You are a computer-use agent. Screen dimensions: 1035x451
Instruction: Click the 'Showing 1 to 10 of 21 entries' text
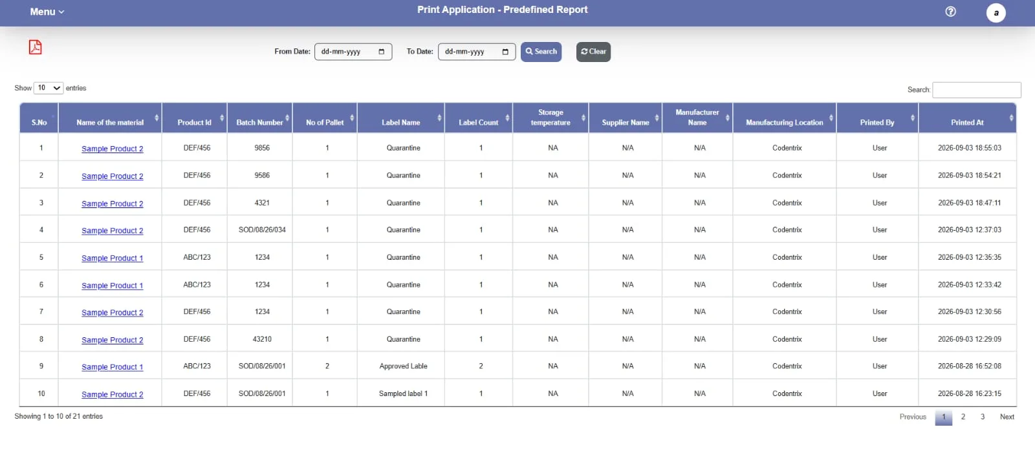tap(59, 417)
